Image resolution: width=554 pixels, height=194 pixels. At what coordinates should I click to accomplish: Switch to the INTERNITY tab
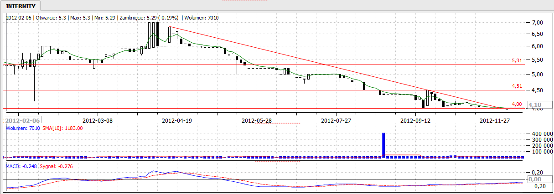click(21, 6)
